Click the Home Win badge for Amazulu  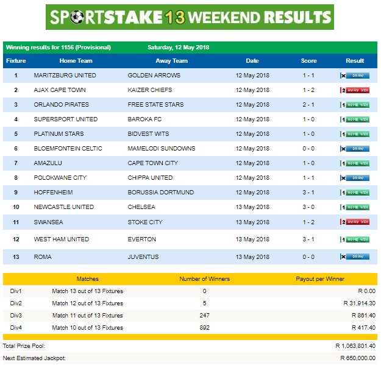click(355, 163)
